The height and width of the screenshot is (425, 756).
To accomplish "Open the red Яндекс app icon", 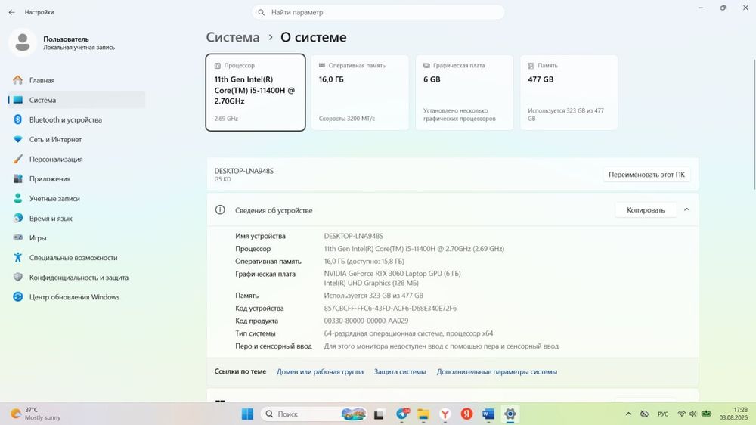I will [466, 414].
